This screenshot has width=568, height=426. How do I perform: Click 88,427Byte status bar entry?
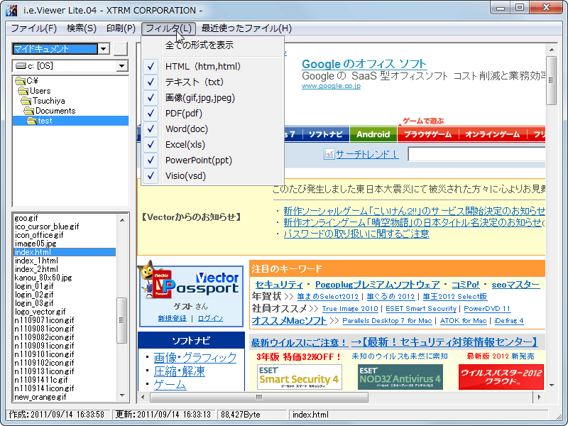coord(252,415)
